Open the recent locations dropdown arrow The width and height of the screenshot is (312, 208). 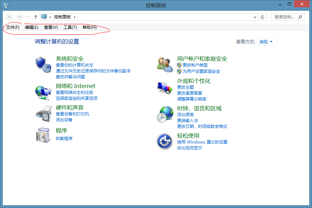point(28,17)
